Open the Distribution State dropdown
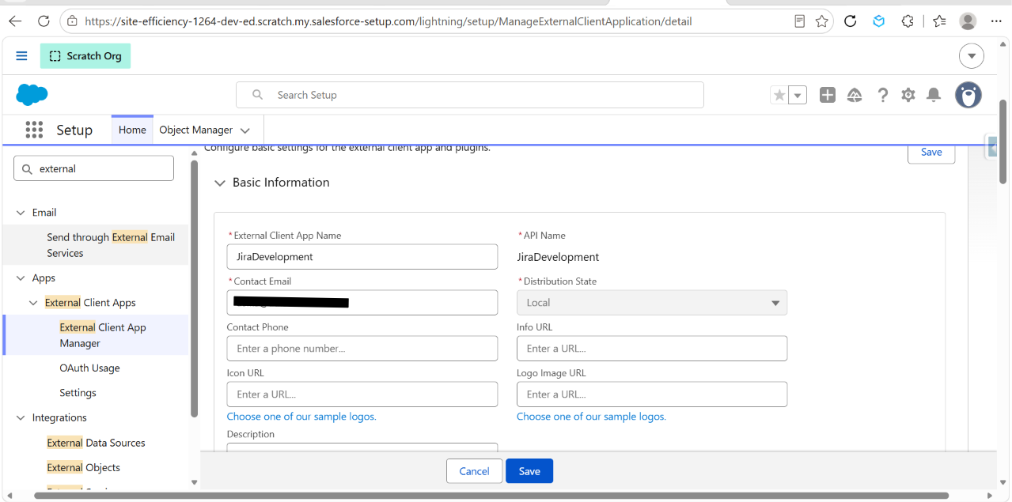This screenshot has width=1012, height=502. [x=652, y=303]
